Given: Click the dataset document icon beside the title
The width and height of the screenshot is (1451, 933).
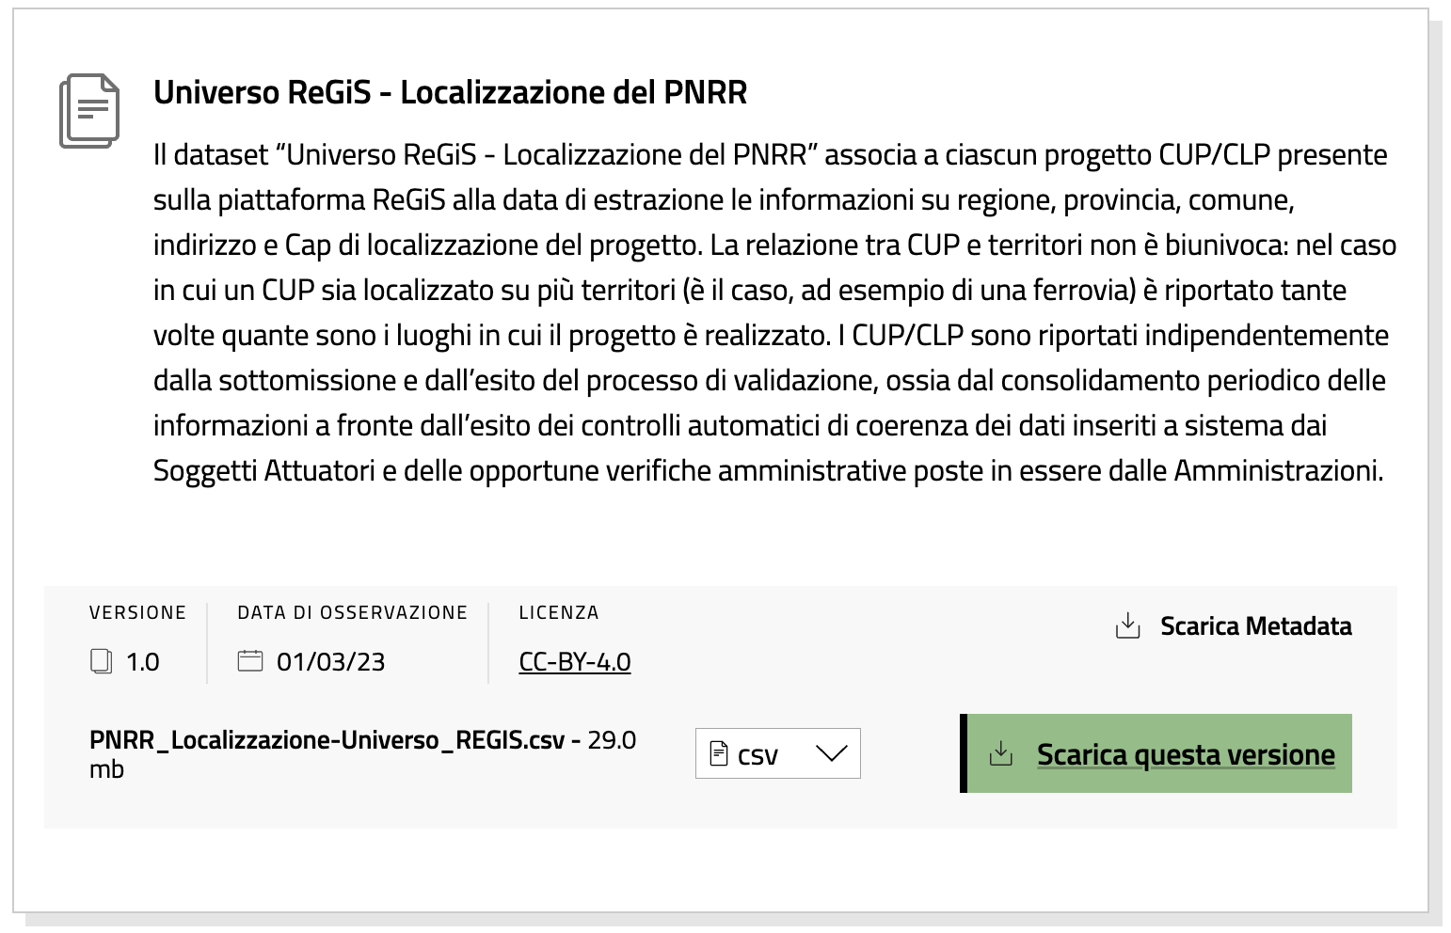Looking at the screenshot, I should point(89,111).
